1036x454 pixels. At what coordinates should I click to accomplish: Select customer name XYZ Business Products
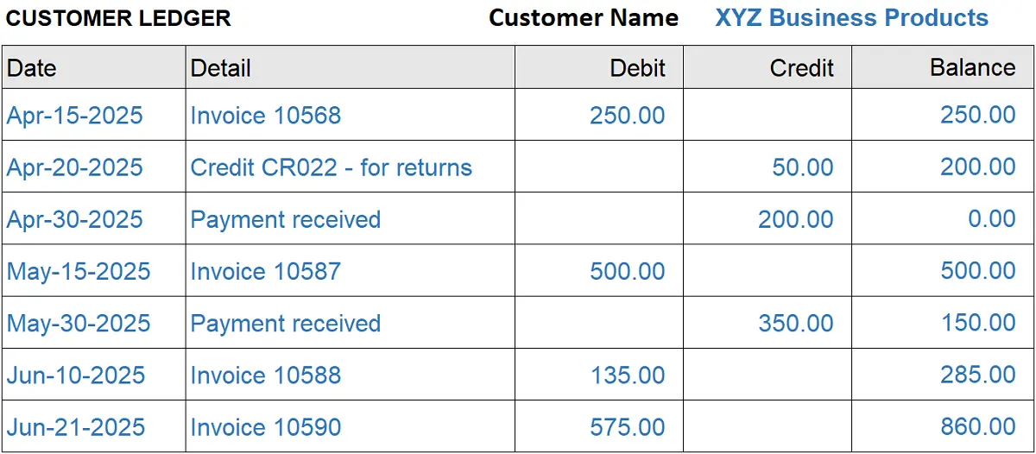851,17
